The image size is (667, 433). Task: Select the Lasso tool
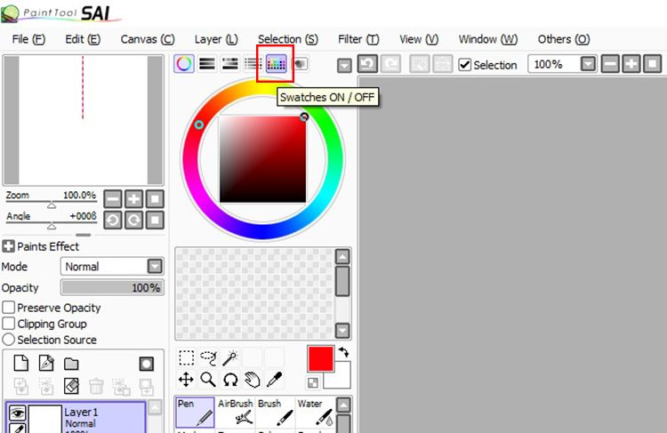pyautogui.click(x=208, y=357)
